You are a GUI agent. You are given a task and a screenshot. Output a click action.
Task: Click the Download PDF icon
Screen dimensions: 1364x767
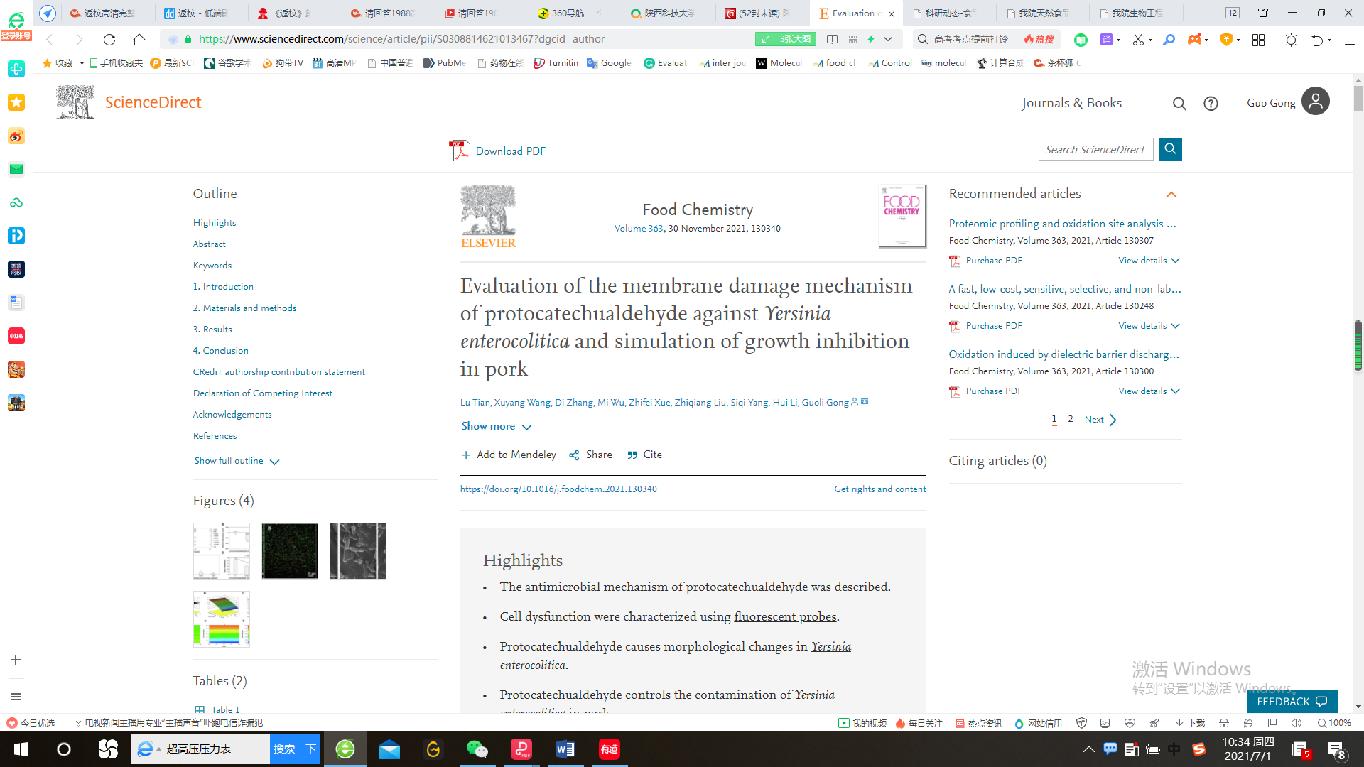pos(460,151)
